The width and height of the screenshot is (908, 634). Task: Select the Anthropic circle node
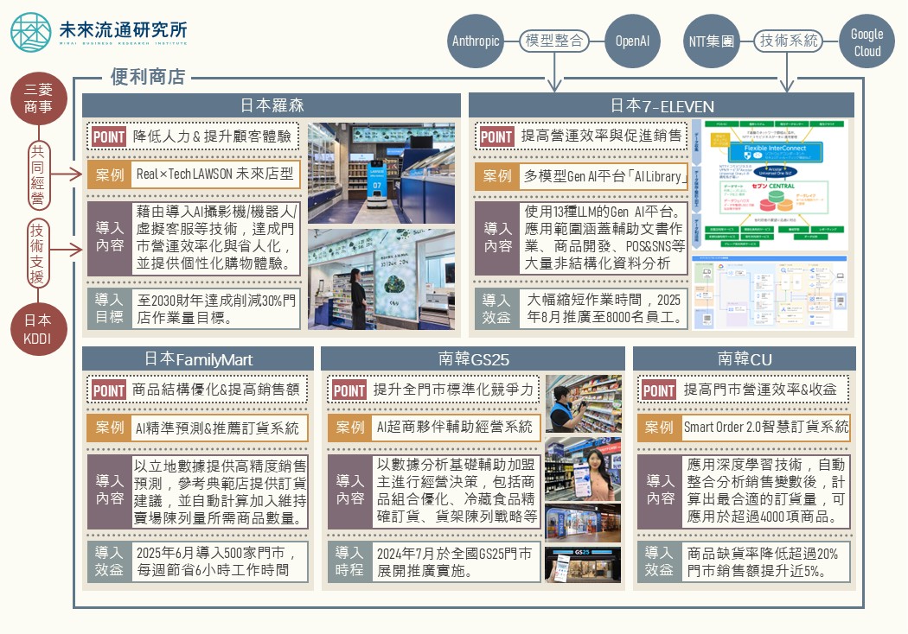pyautogui.click(x=476, y=41)
